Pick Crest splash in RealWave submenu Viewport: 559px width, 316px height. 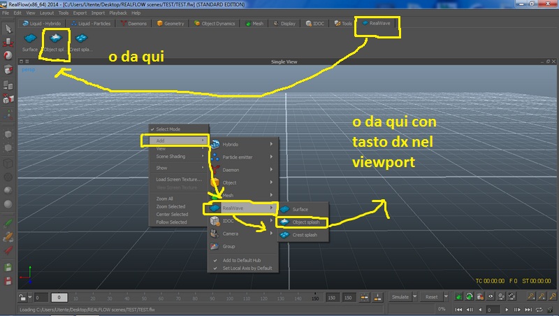pos(303,235)
